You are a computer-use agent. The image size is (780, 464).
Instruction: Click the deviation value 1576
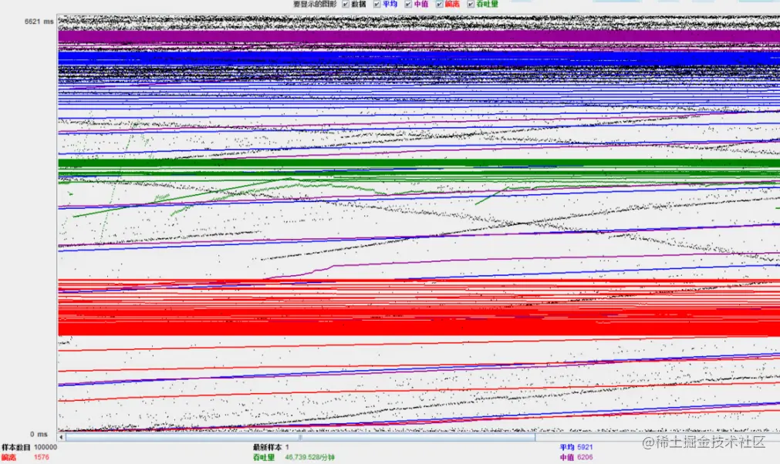point(42,457)
